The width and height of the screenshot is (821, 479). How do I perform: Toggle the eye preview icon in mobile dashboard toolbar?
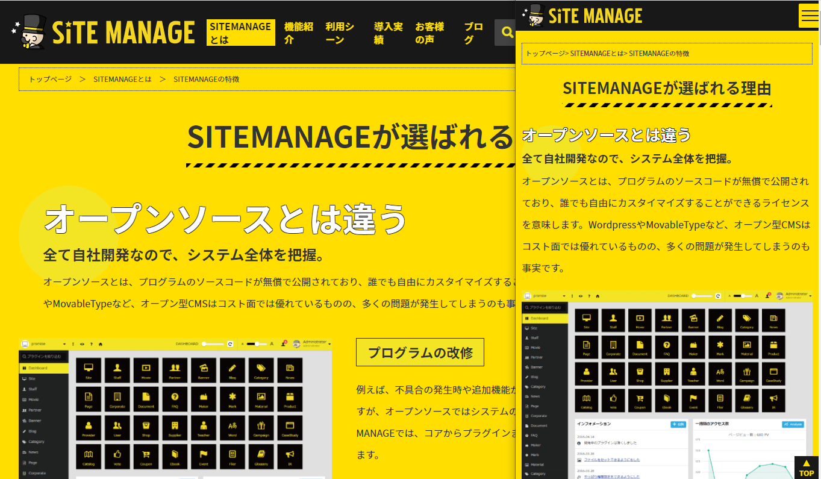(581, 296)
